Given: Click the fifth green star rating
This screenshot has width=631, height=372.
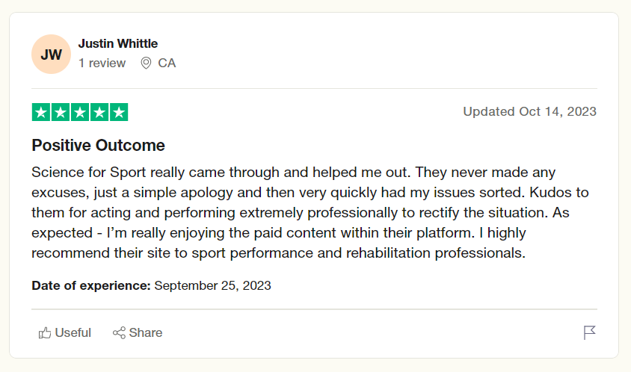Looking at the screenshot, I should (x=119, y=112).
